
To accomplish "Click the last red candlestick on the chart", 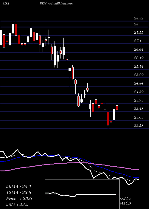I will click(x=117, y=107).
